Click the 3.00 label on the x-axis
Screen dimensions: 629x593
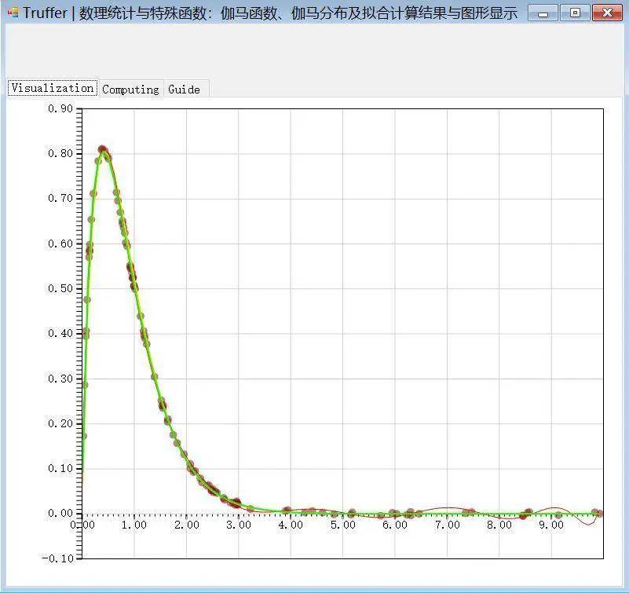point(239,525)
